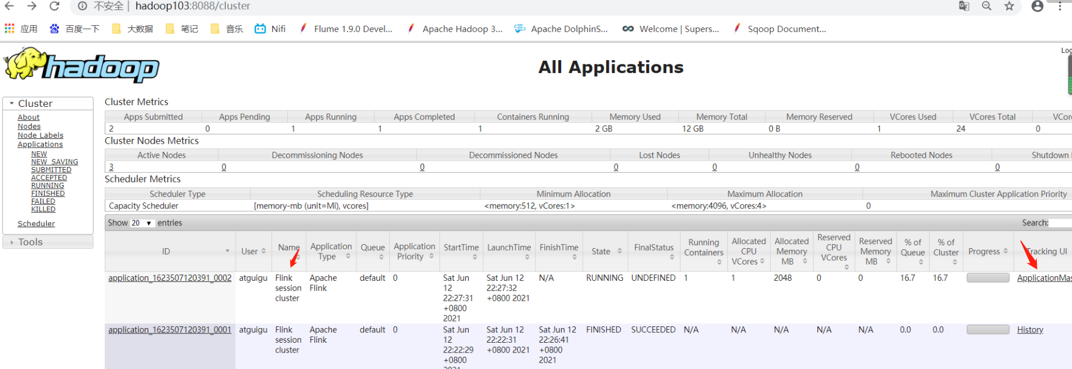Open the History tracking link
Viewport: 1072px width, 369px height.
tap(1030, 330)
